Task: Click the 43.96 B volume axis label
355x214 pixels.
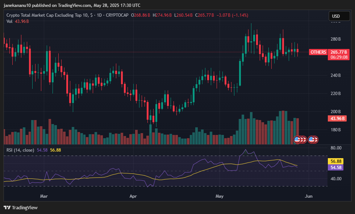Action: click(x=337, y=118)
